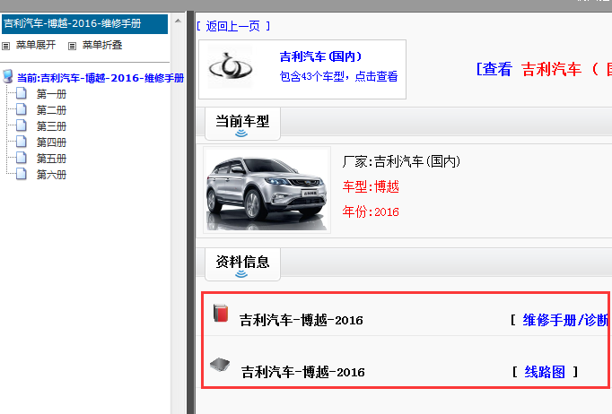Open the 线路图 link
612x414 pixels.
545,372
